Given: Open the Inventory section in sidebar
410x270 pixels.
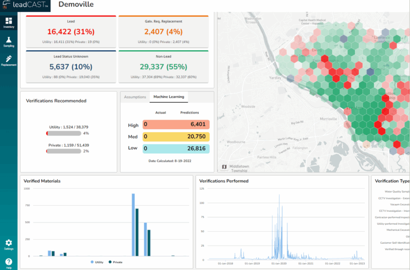Looking at the screenshot, I should coord(8,22).
